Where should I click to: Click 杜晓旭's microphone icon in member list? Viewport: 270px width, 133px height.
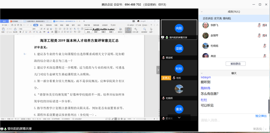[x=265, y=46]
